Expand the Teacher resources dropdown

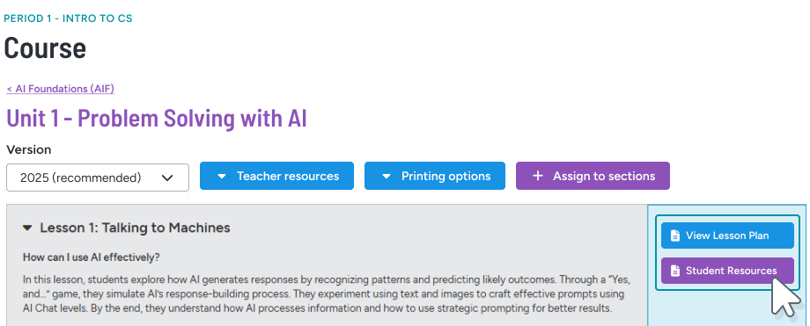[x=276, y=176]
